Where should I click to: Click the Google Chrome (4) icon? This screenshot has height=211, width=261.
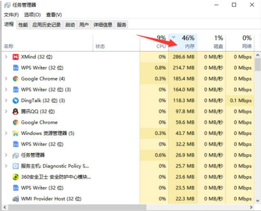16,79
